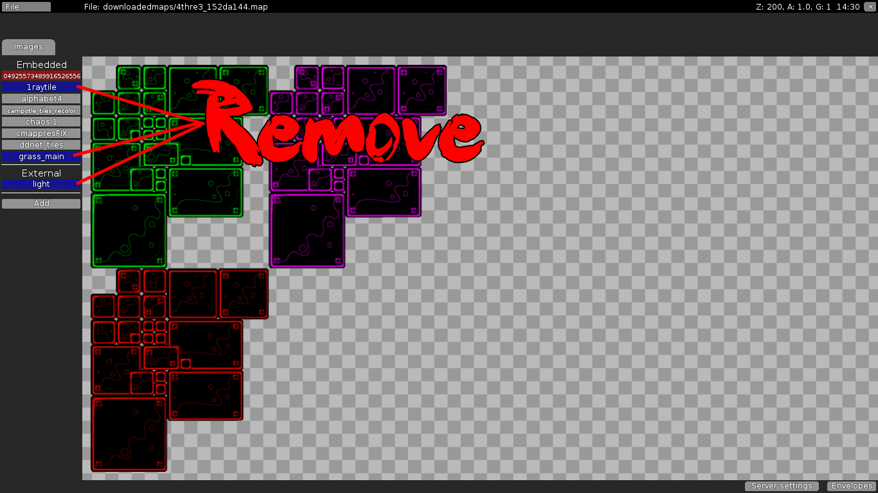Select the 1raytile image entry
This screenshot has width=878, height=493.
pos(41,87)
